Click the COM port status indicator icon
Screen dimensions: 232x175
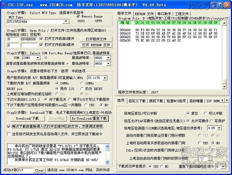pos(45,58)
